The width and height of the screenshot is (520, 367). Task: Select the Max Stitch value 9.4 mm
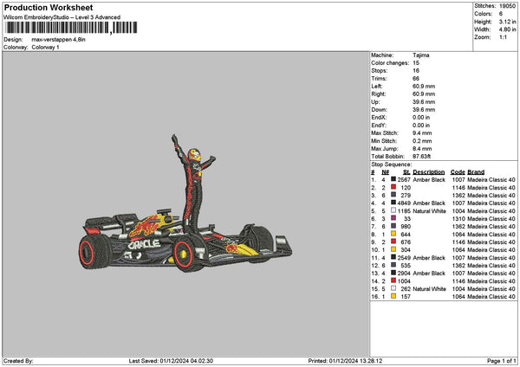(422, 133)
